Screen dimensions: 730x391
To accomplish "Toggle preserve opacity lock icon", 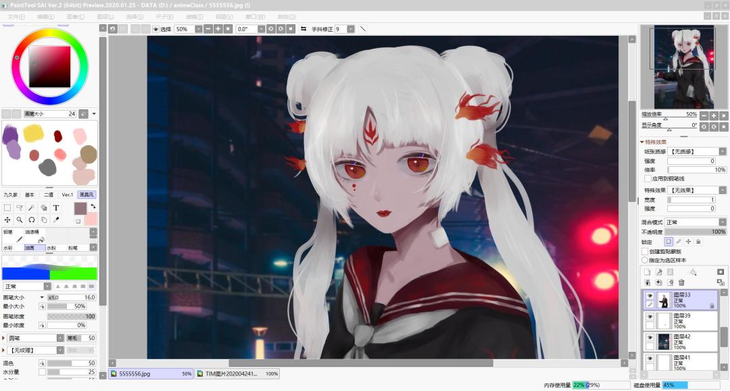I will coord(668,242).
